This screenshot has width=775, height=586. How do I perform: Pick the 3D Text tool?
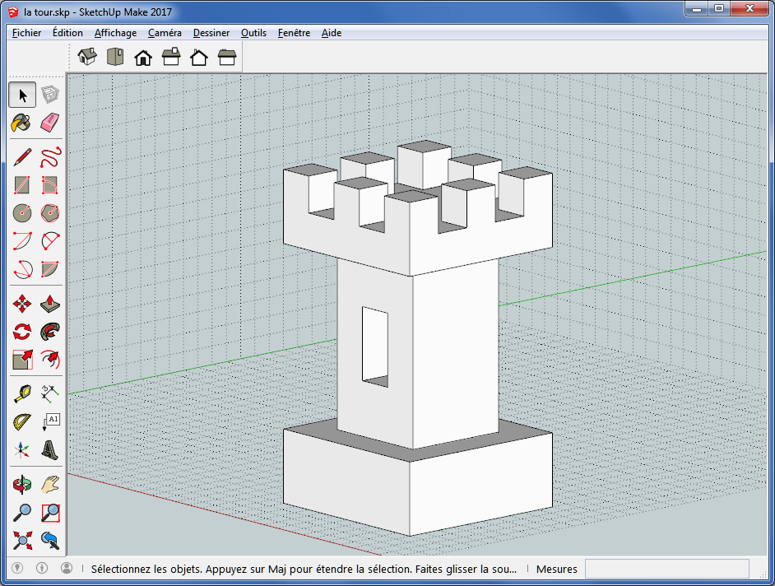50,450
